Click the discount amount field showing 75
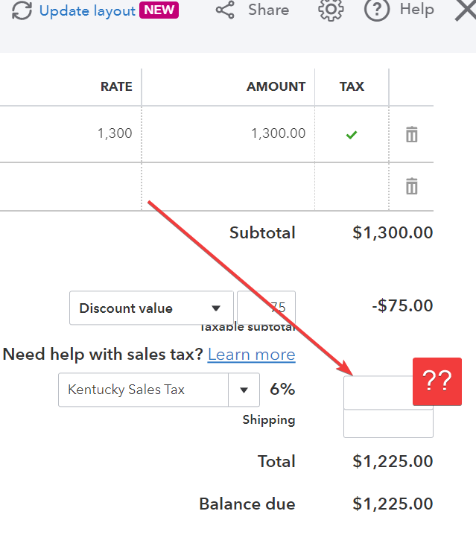Image resolution: width=476 pixels, height=552 pixels. (x=266, y=308)
